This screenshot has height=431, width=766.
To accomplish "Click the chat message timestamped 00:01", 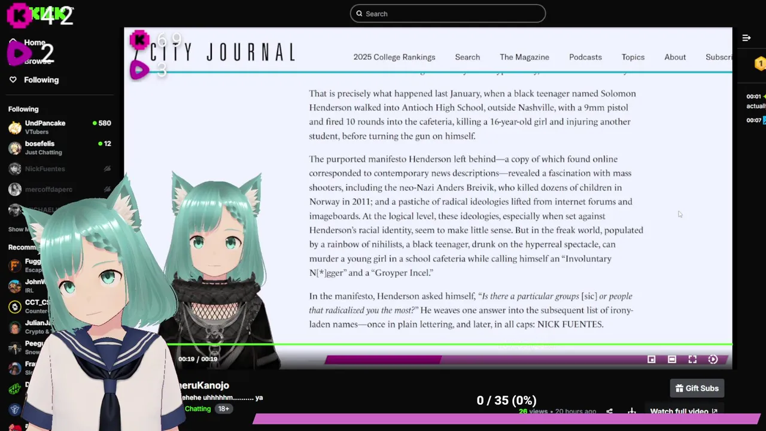I will [x=756, y=101].
